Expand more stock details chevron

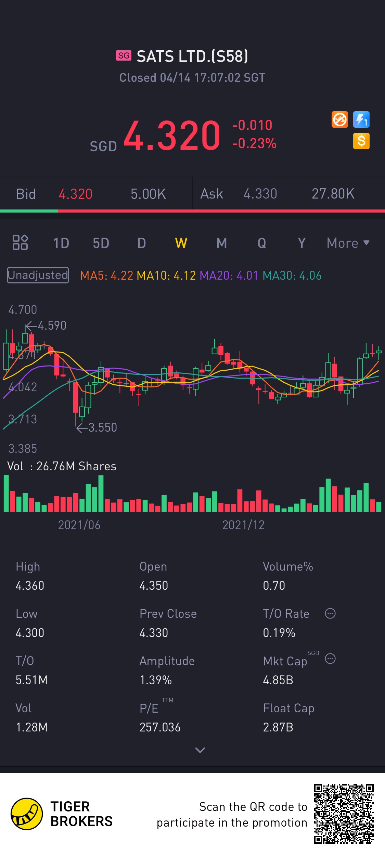(200, 750)
